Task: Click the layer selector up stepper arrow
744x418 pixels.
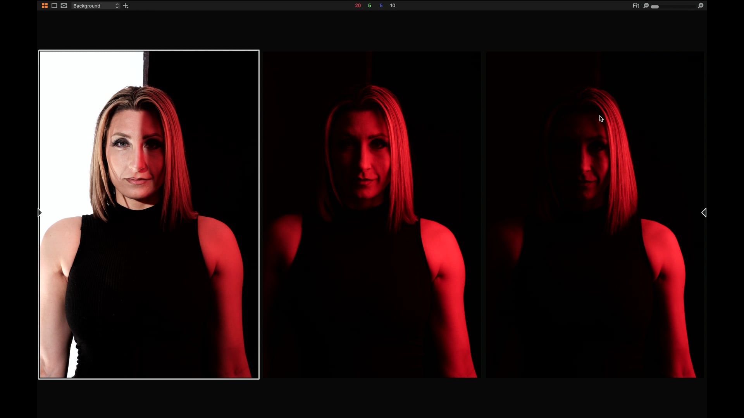Action: (117, 4)
